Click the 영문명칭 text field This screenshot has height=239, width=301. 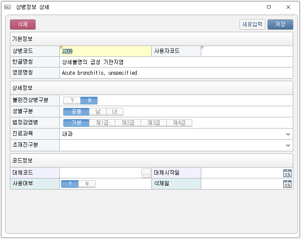coord(176,73)
